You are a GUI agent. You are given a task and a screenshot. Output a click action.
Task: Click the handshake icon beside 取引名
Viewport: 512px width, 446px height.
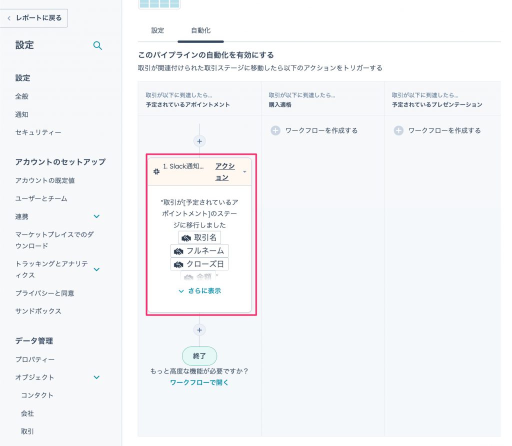(x=186, y=238)
